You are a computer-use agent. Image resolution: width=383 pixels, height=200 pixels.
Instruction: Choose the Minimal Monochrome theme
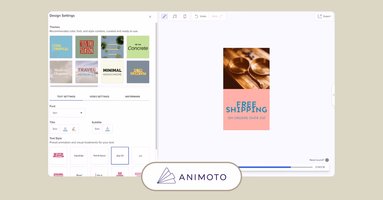click(112, 72)
